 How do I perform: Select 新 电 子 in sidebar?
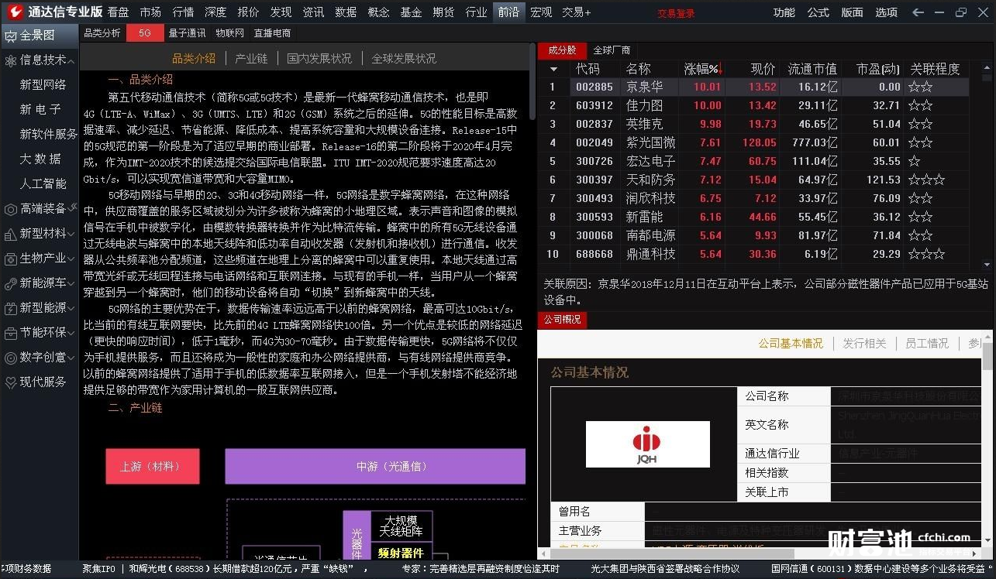coord(40,110)
